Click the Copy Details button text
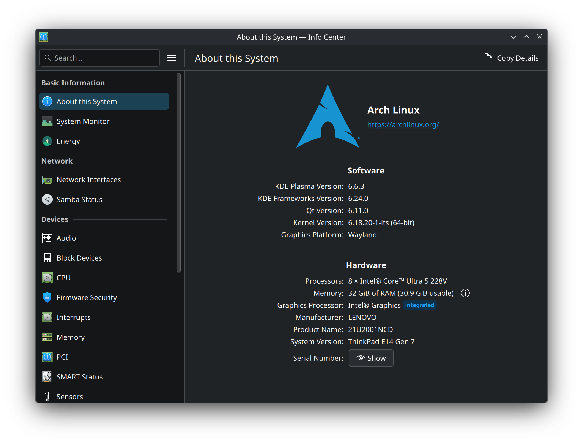Image resolution: width=583 pixels, height=445 pixels. [x=518, y=58]
